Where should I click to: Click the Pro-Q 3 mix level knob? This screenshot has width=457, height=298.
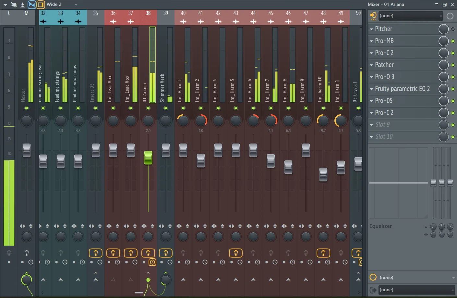(x=444, y=77)
